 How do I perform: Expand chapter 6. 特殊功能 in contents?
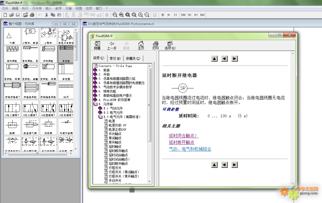click(96, 92)
